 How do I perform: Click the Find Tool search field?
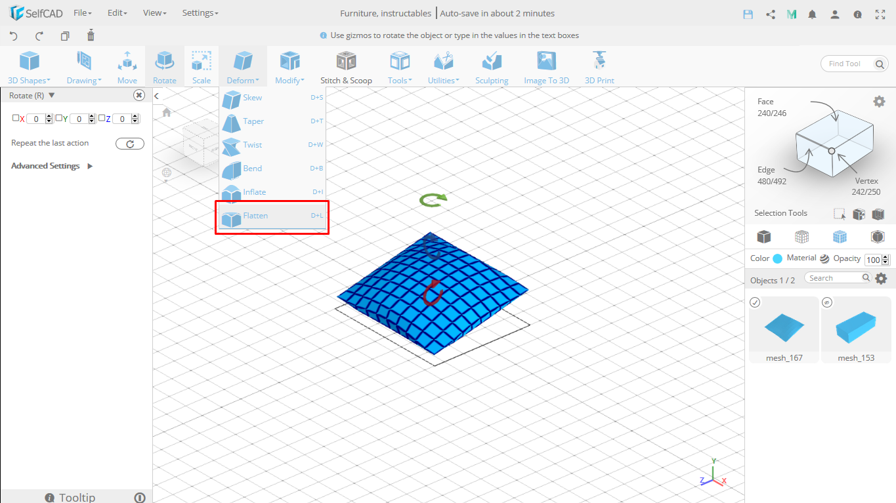[x=855, y=64]
